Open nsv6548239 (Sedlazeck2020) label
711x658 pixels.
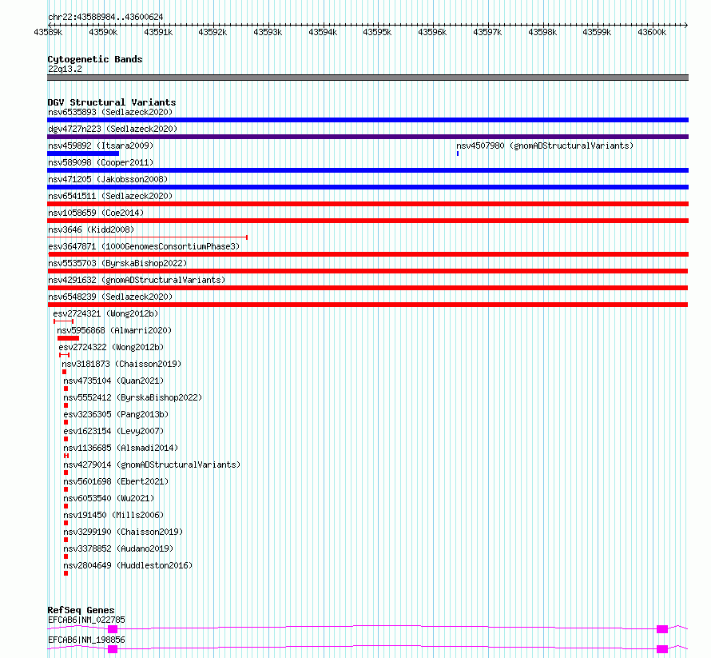tap(110, 297)
